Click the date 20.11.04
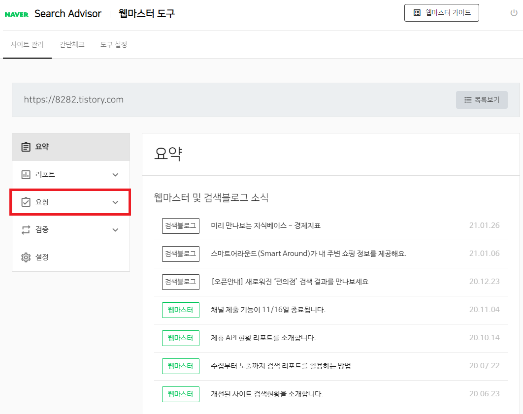The image size is (523, 414). [484, 309]
